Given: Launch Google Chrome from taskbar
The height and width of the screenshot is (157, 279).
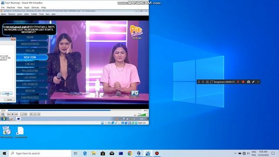Looking at the screenshot, I should point(130,153).
